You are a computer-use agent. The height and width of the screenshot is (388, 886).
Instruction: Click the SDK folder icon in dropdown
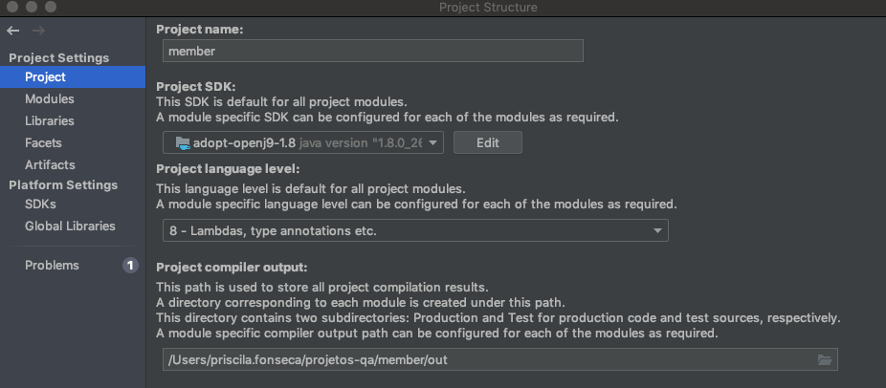coord(181,142)
